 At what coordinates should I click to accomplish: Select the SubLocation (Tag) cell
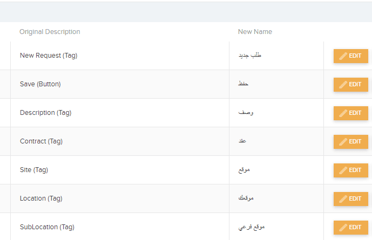[x=120, y=227]
